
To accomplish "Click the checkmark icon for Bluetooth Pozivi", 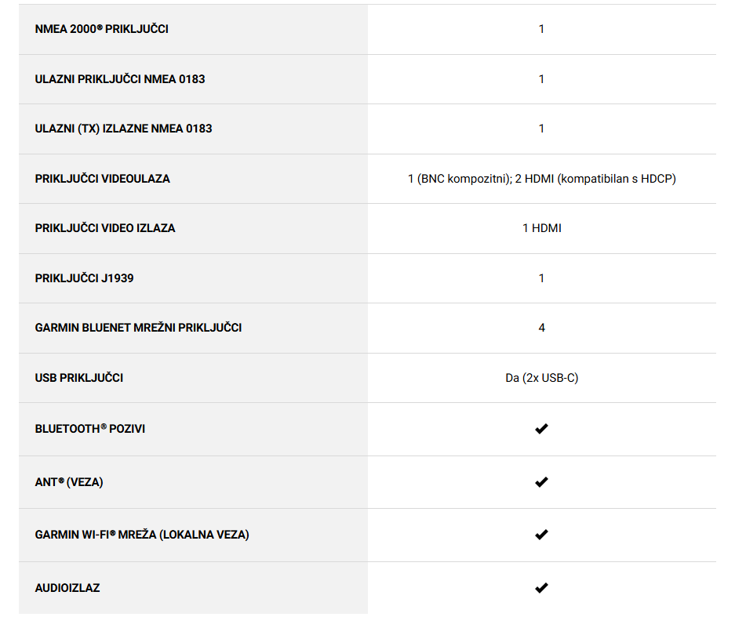I will tap(541, 429).
